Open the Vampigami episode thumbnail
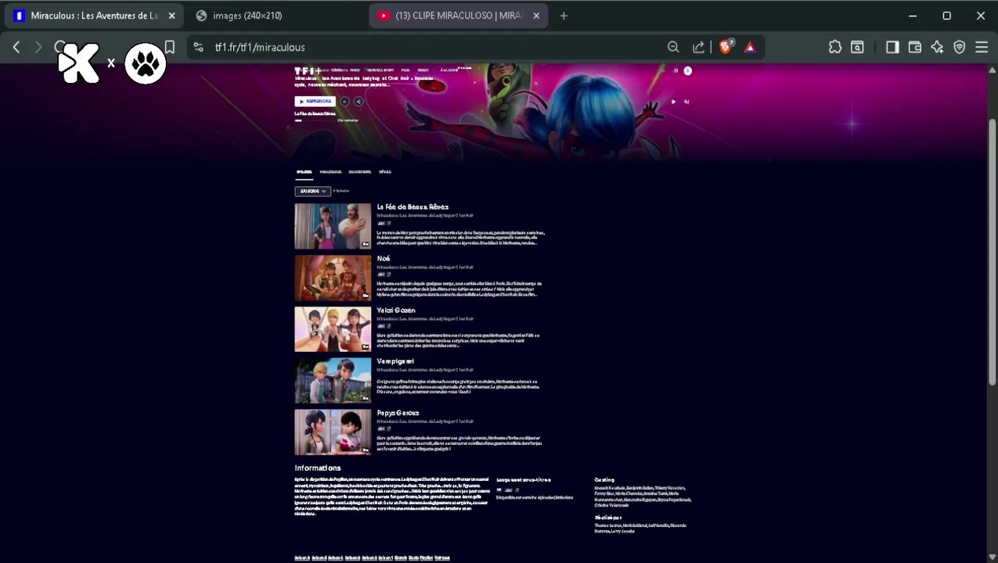This screenshot has height=563, width=998. [x=333, y=381]
